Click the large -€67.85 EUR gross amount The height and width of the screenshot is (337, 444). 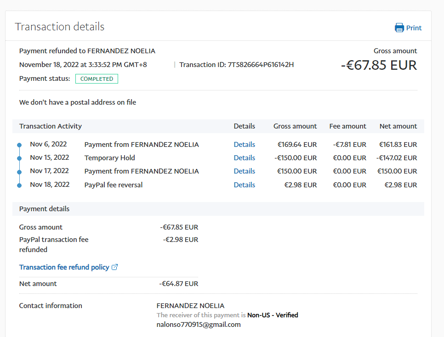coord(379,65)
